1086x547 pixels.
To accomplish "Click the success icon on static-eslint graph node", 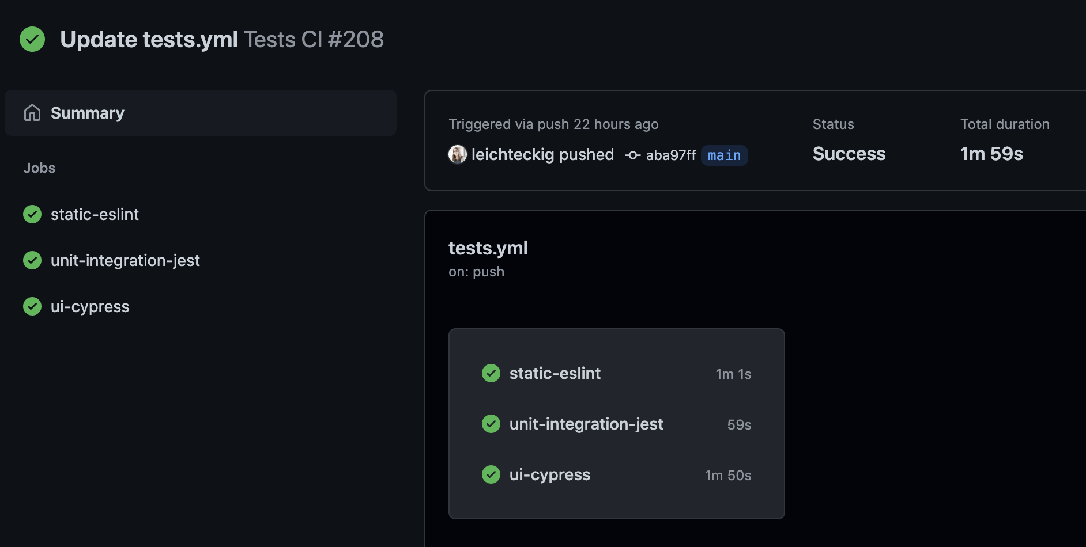I will point(491,373).
